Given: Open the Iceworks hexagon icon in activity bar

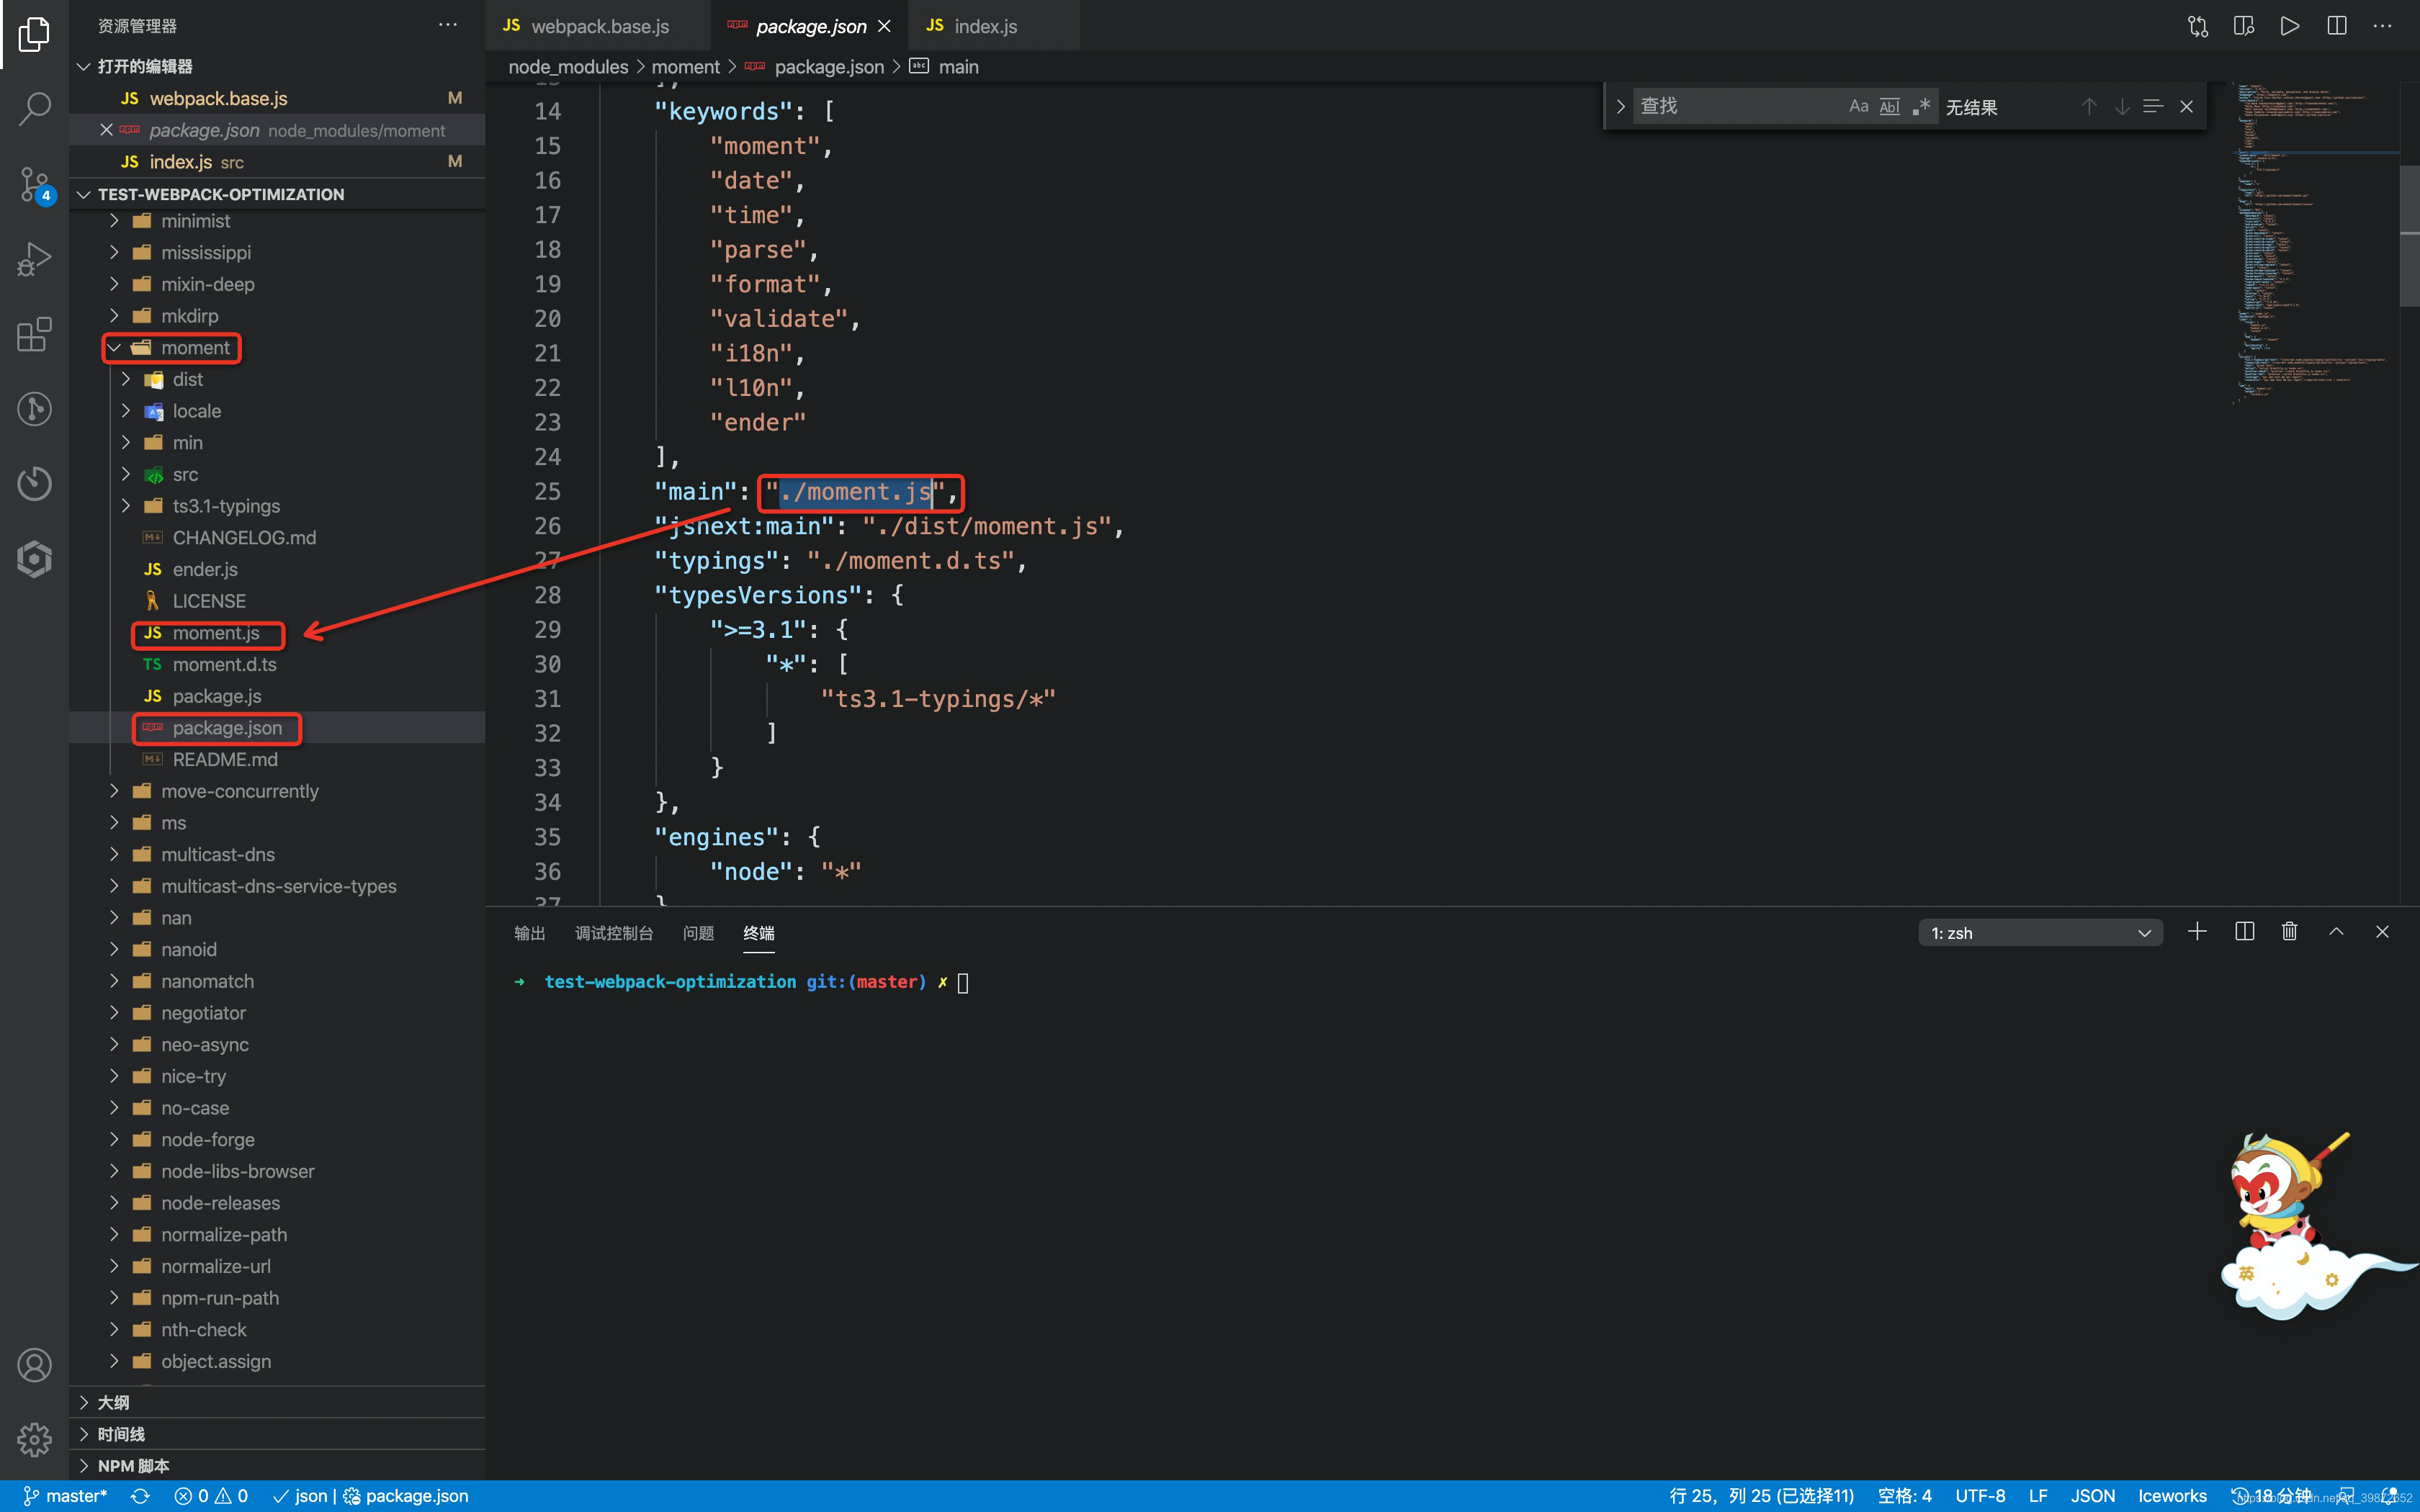Looking at the screenshot, I should [x=34, y=558].
